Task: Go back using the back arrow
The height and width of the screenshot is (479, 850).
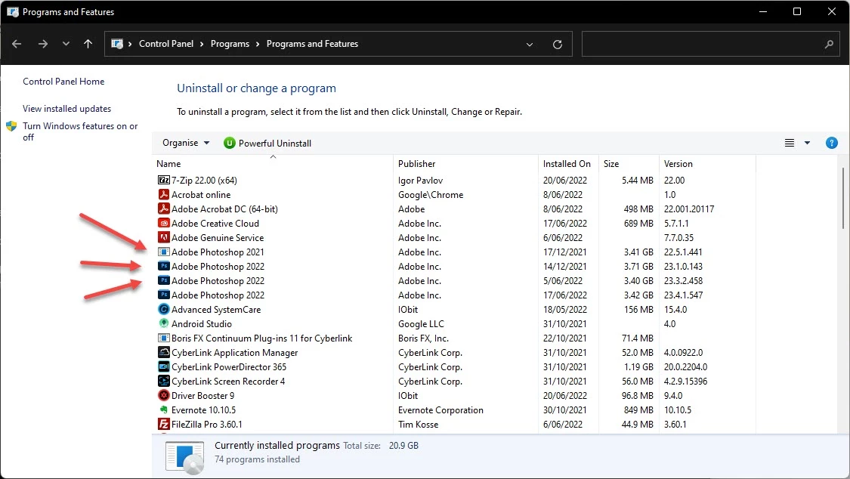Action: click(17, 44)
